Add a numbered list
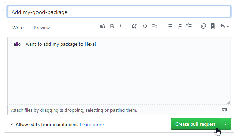 180,26
